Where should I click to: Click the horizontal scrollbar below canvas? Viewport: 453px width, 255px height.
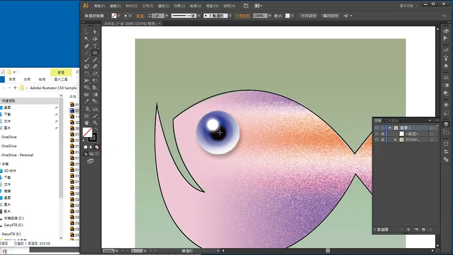327,251
